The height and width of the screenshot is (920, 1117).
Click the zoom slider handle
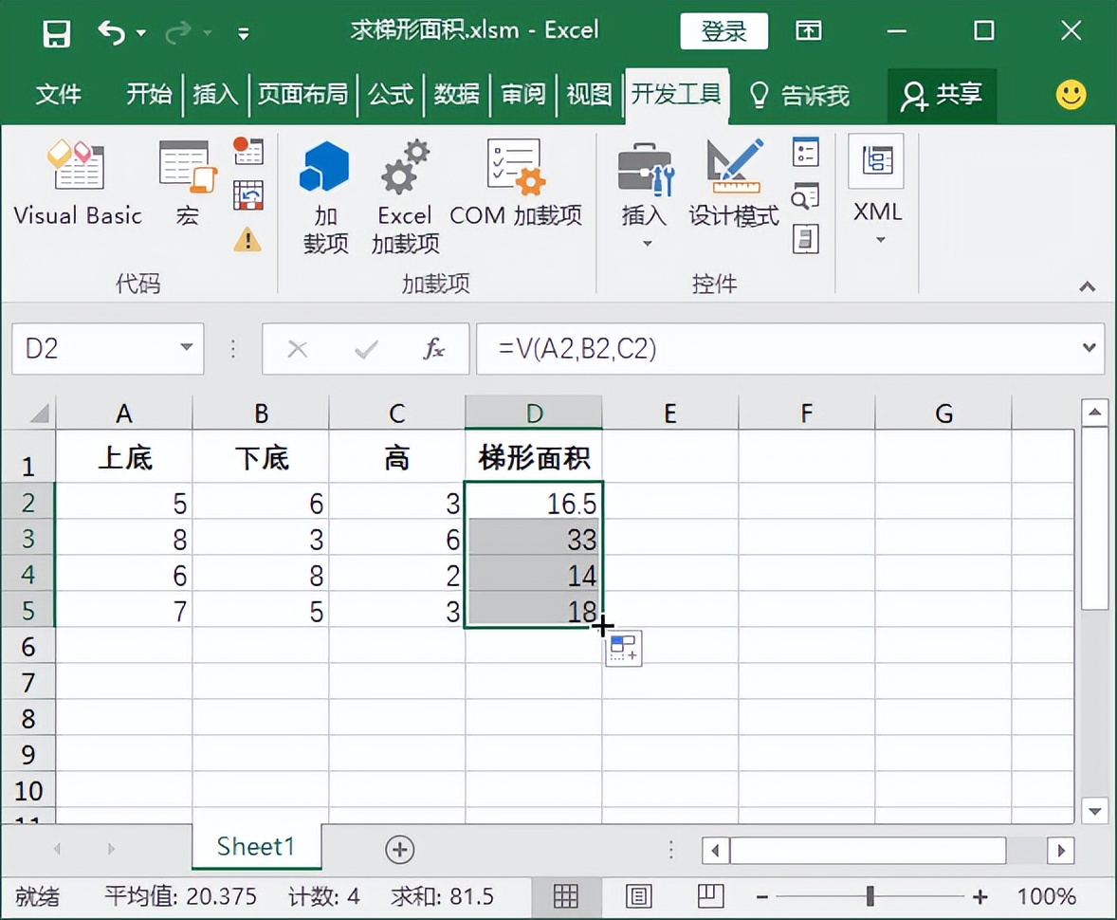coord(870,896)
